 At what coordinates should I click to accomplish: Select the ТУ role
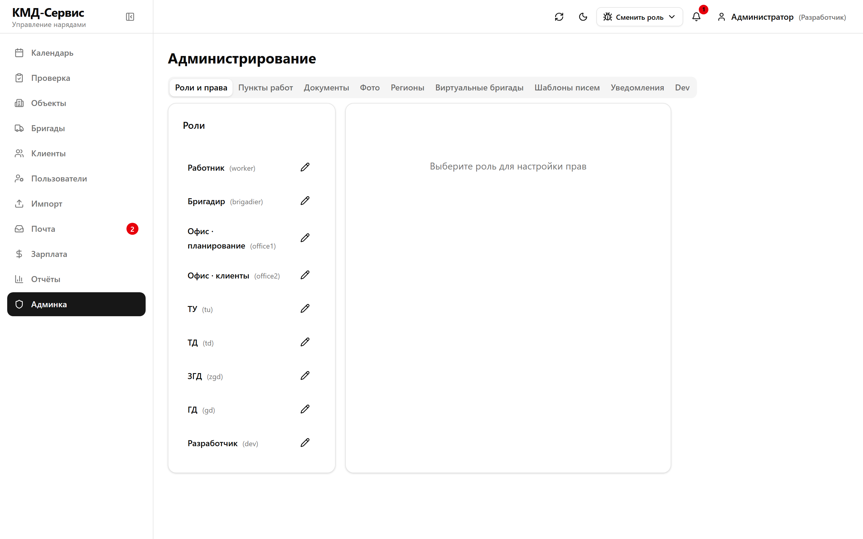tap(200, 309)
